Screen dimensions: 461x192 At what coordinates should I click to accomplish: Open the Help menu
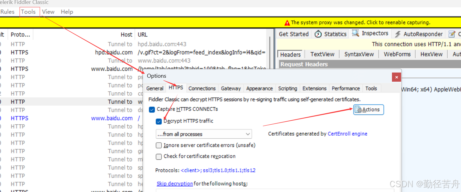point(67,12)
